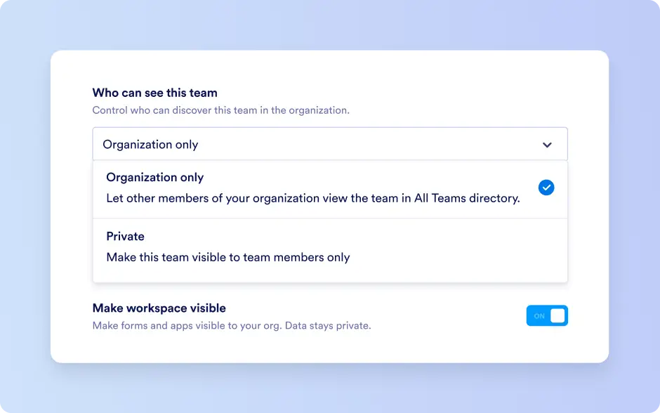Click the selected value text in the dropdown box
The height and width of the screenshot is (413, 660).
(x=150, y=145)
